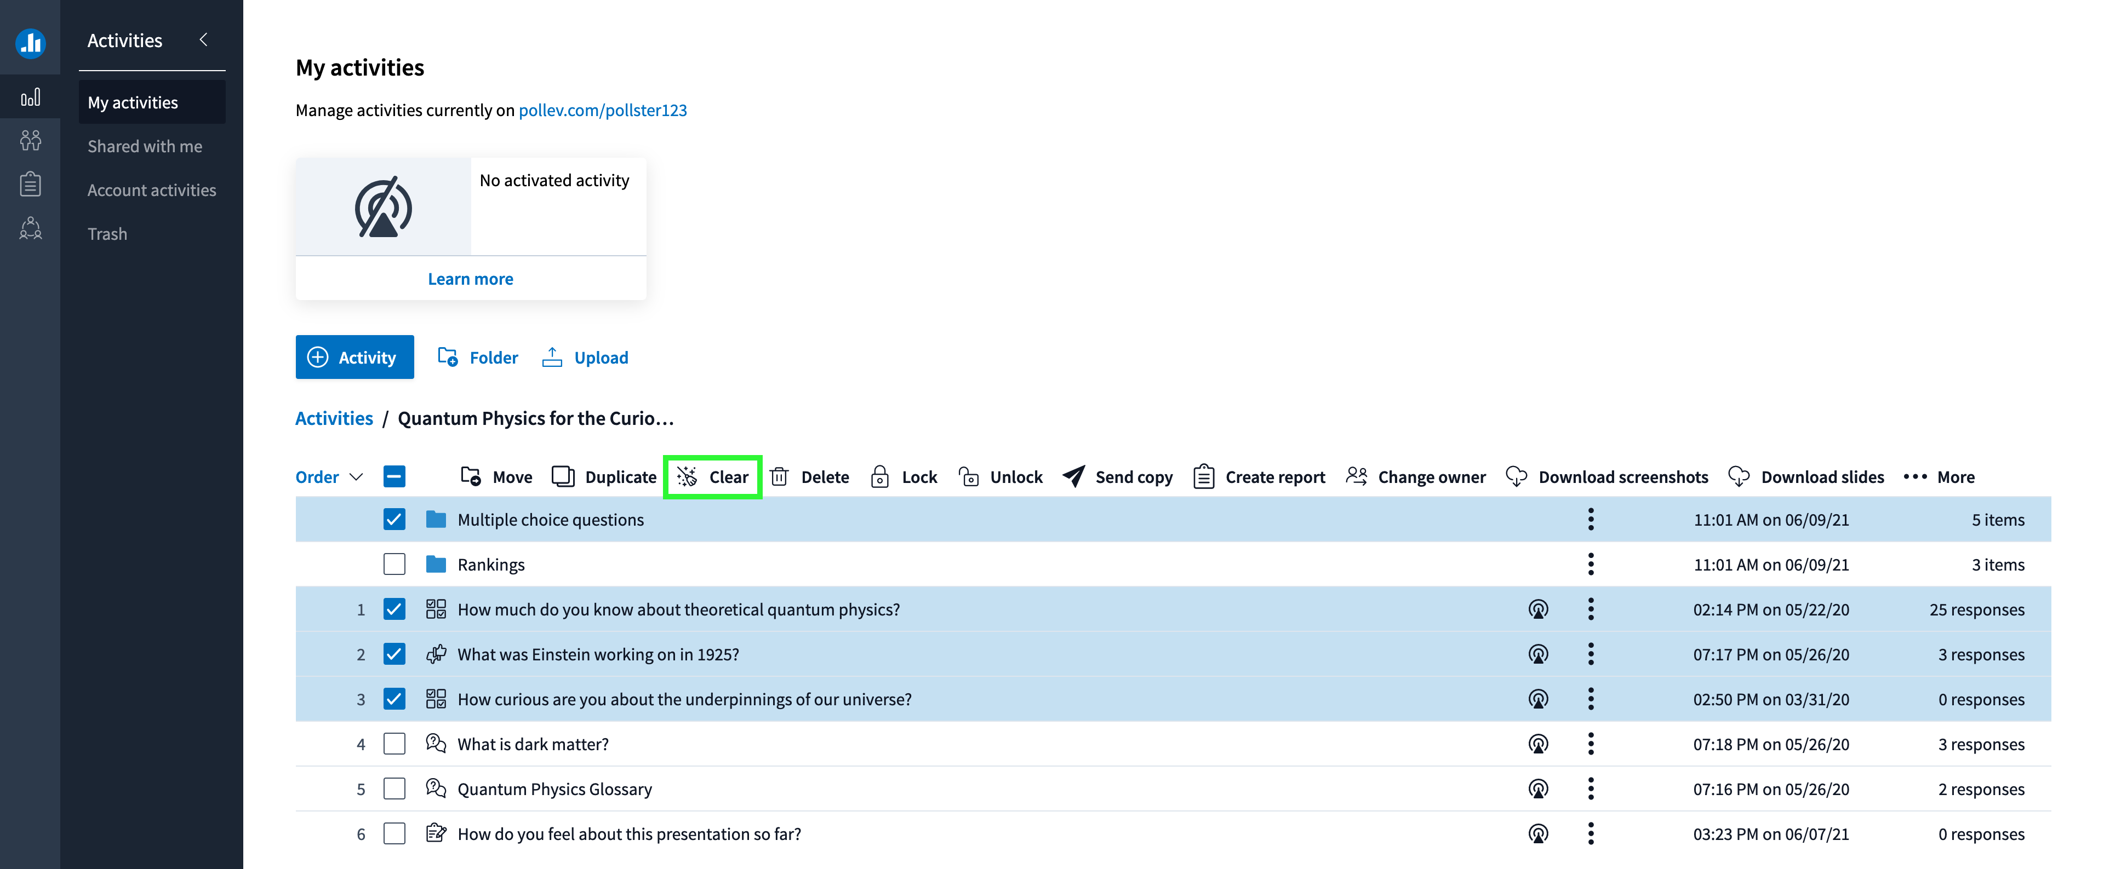Toggle the select-all checkbox in the toolbar
Viewport: 2104px width, 869px height.
(x=395, y=477)
